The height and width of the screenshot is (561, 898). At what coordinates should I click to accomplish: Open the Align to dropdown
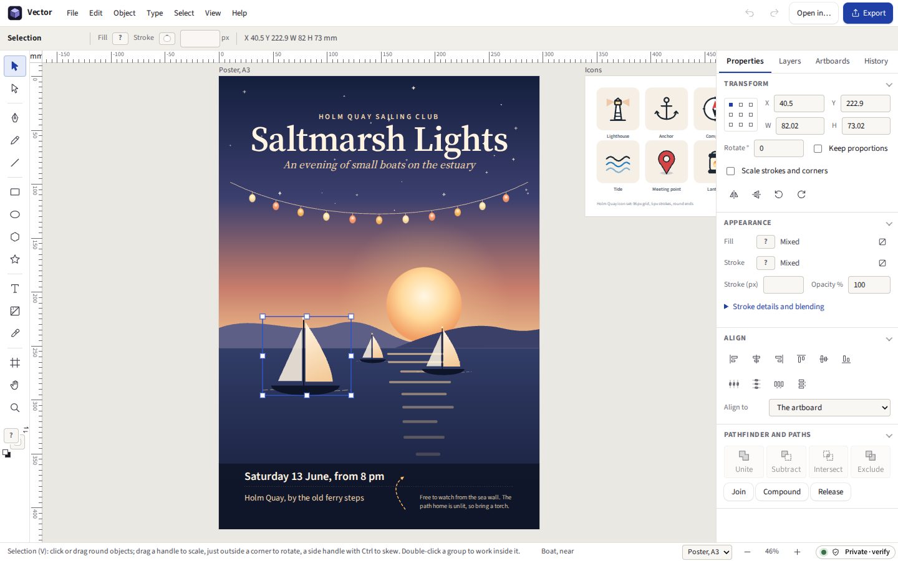coord(829,408)
